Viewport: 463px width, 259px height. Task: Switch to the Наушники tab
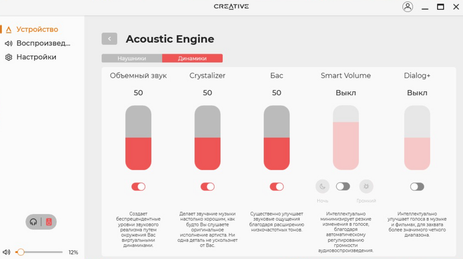point(132,59)
